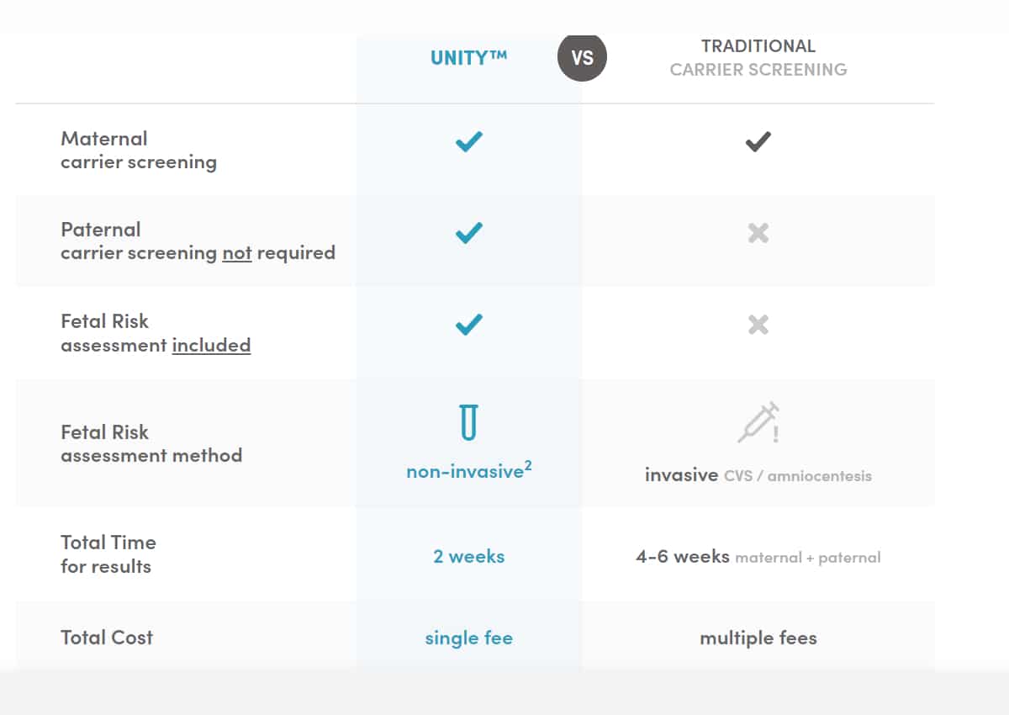1009x715 pixels.
Task: Click the 'multiple fees' cost text
Action: pos(758,638)
